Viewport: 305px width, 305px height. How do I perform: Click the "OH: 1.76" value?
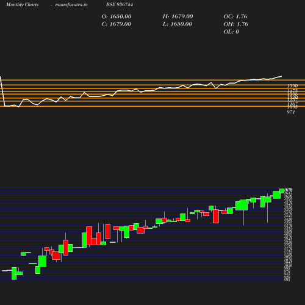point(236,24)
